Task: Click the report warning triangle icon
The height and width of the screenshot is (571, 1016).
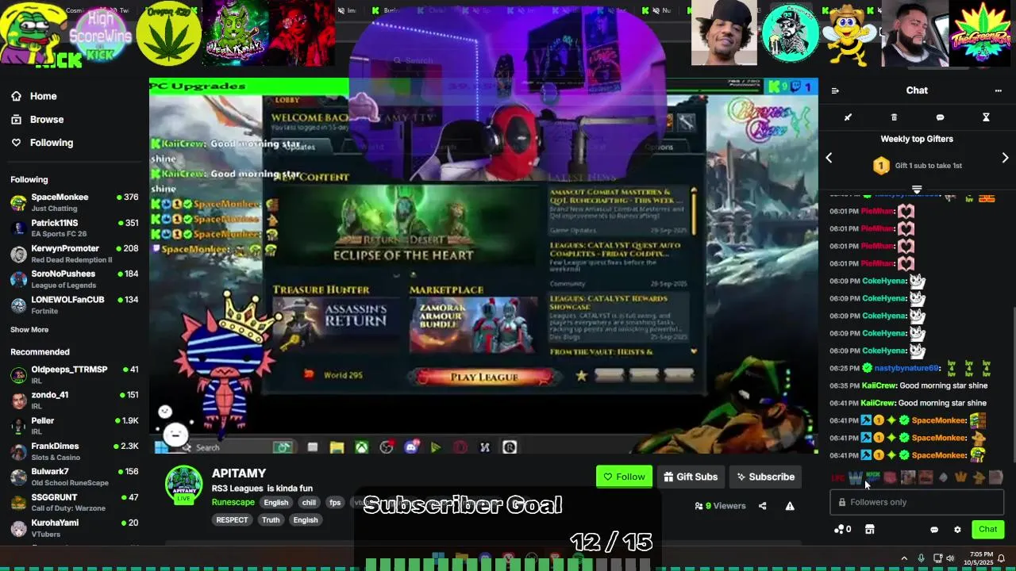Action: pyautogui.click(x=790, y=506)
